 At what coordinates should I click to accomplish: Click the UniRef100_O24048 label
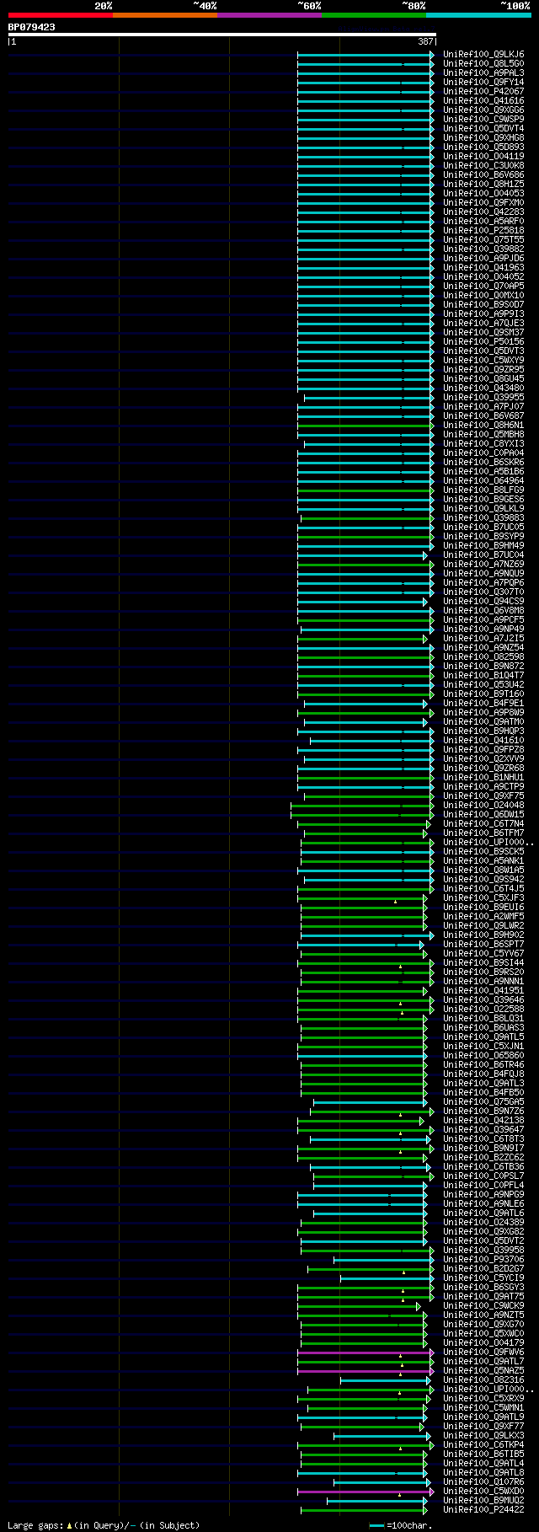click(x=483, y=806)
